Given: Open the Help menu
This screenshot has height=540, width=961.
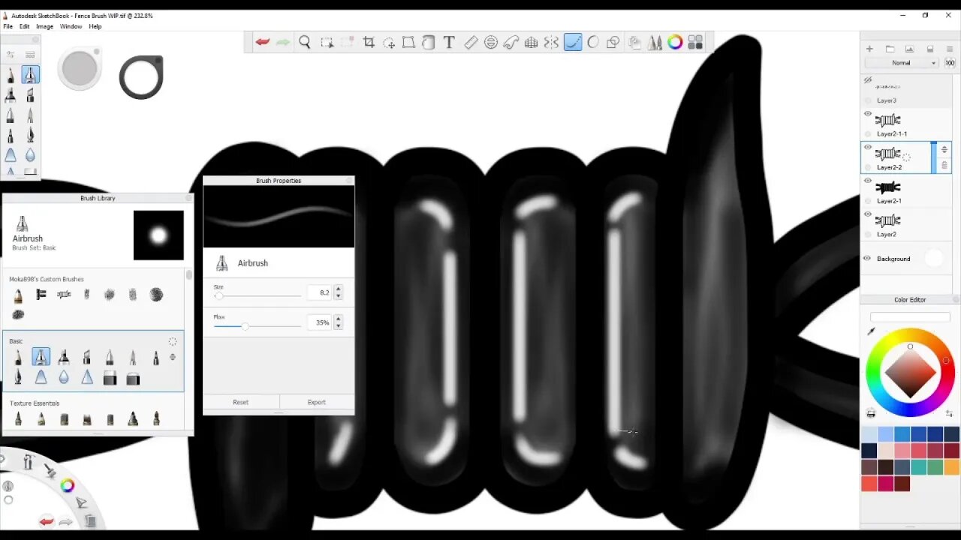Looking at the screenshot, I should click(x=95, y=26).
